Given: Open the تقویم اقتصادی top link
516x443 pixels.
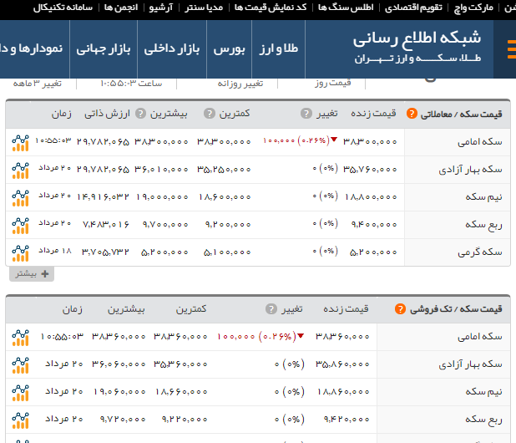Looking at the screenshot, I should point(413,8).
